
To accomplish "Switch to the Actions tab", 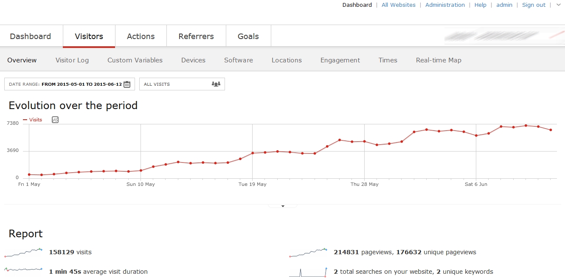I will (141, 37).
